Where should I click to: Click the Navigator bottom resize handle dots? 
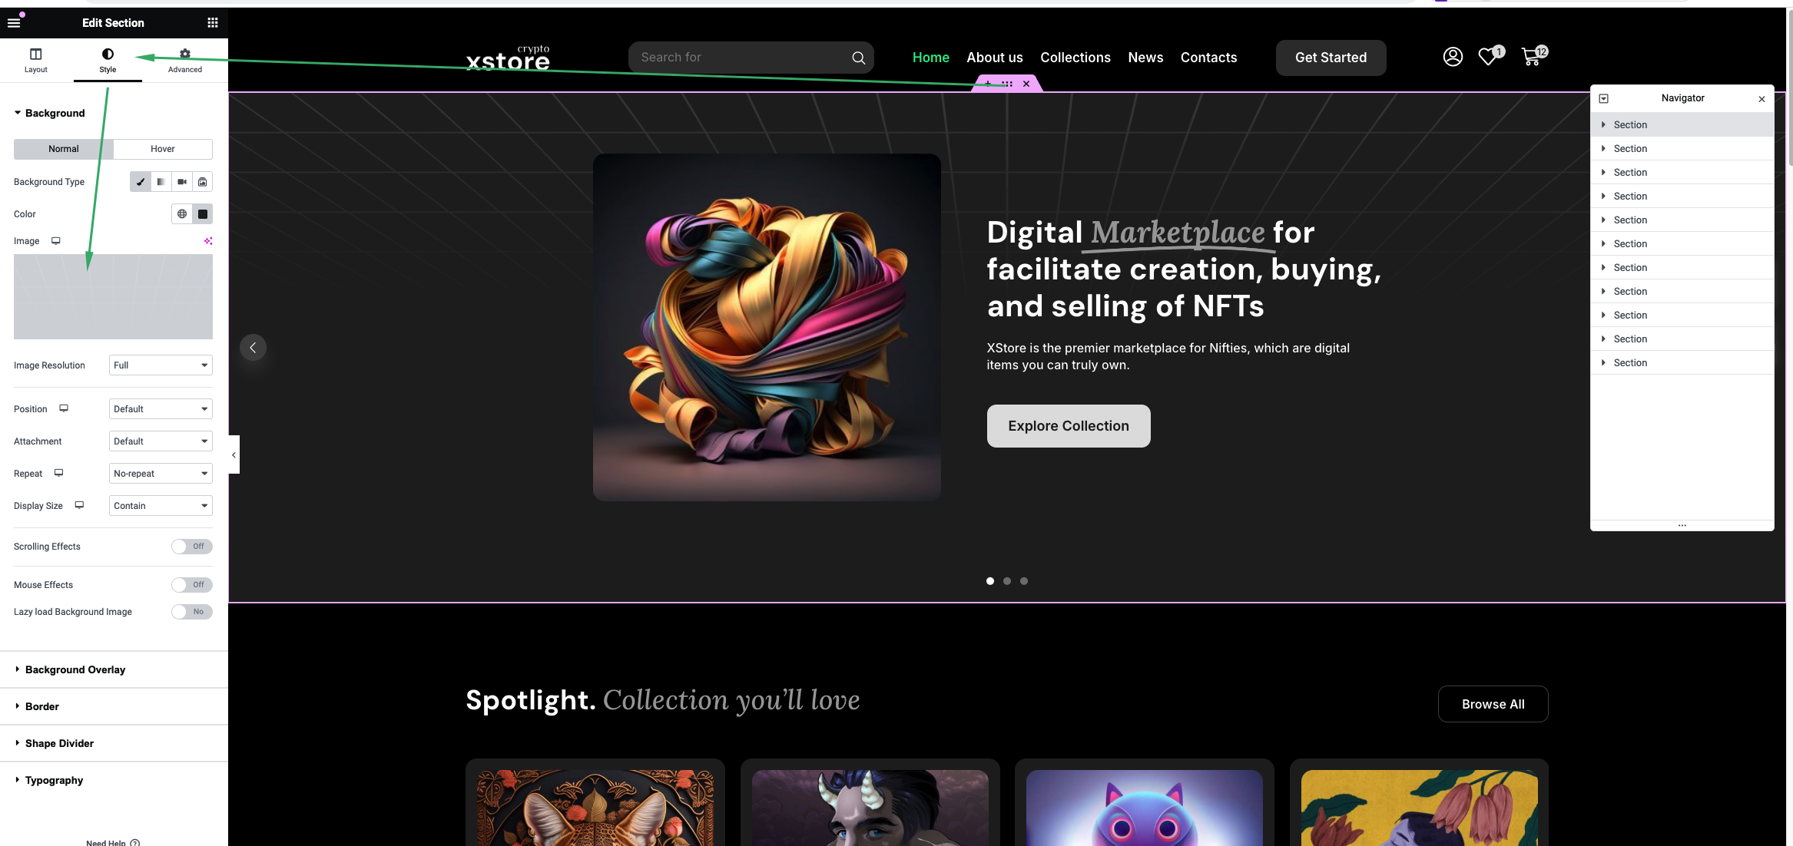1682,526
